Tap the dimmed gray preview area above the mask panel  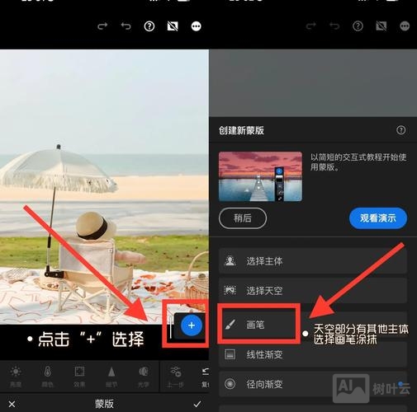[x=313, y=83]
